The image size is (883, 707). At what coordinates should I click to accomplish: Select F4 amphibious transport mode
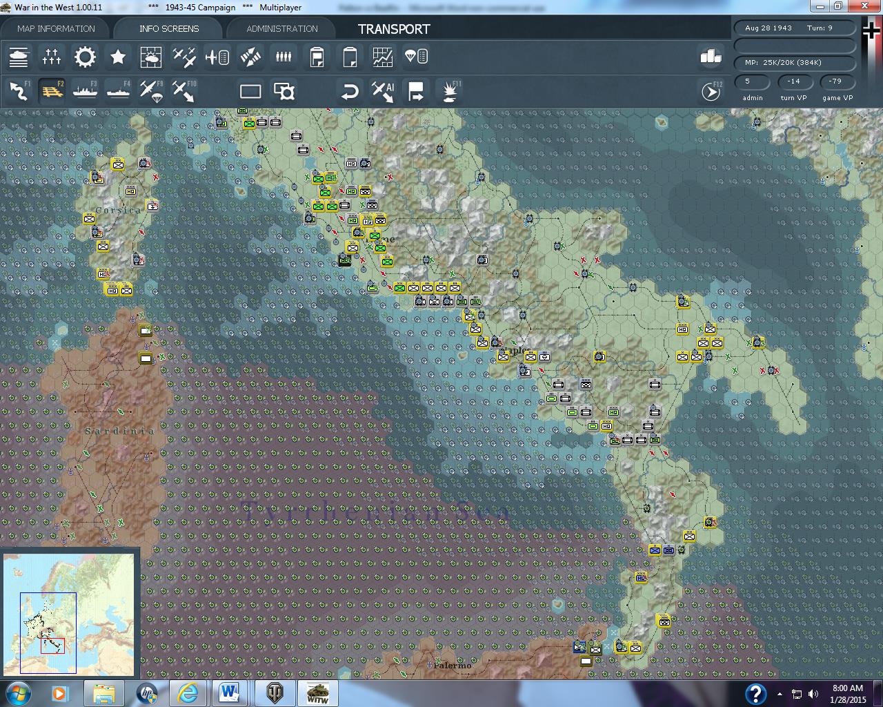(x=118, y=91)
